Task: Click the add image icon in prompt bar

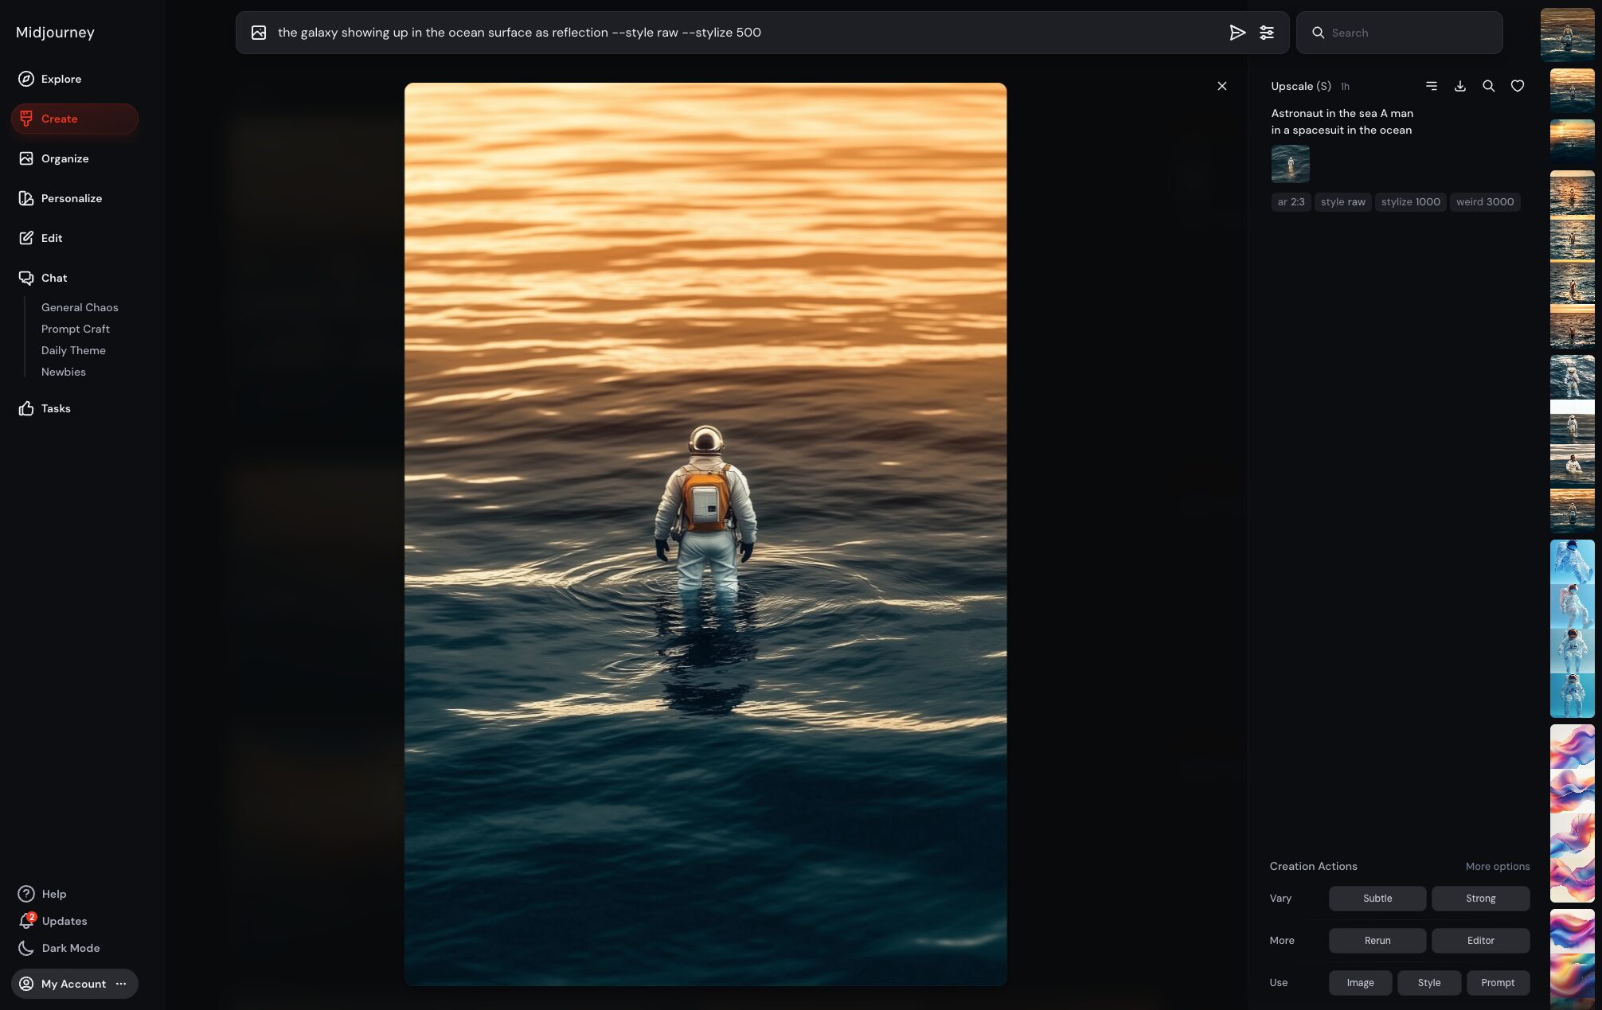Action: pos(259,33)
